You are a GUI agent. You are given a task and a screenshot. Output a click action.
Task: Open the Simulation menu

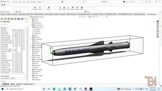33,2
